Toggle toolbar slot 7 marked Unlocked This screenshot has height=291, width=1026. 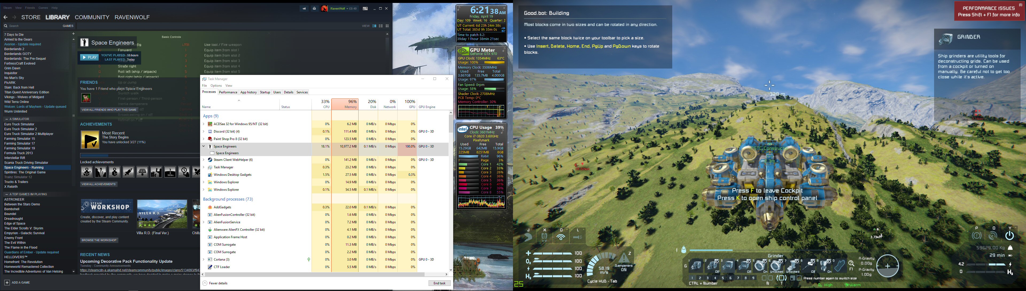point(792,266)
